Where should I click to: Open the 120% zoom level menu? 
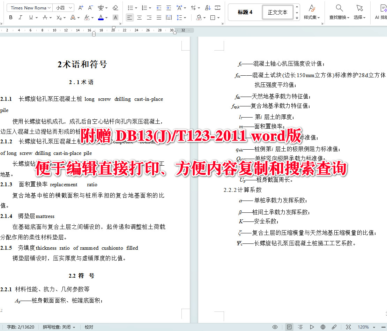click(366, 327)
